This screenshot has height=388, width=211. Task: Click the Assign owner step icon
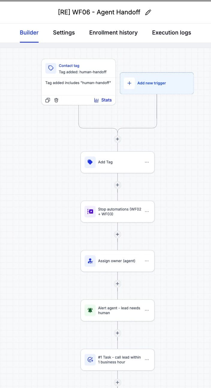click(x=90, y=261)
